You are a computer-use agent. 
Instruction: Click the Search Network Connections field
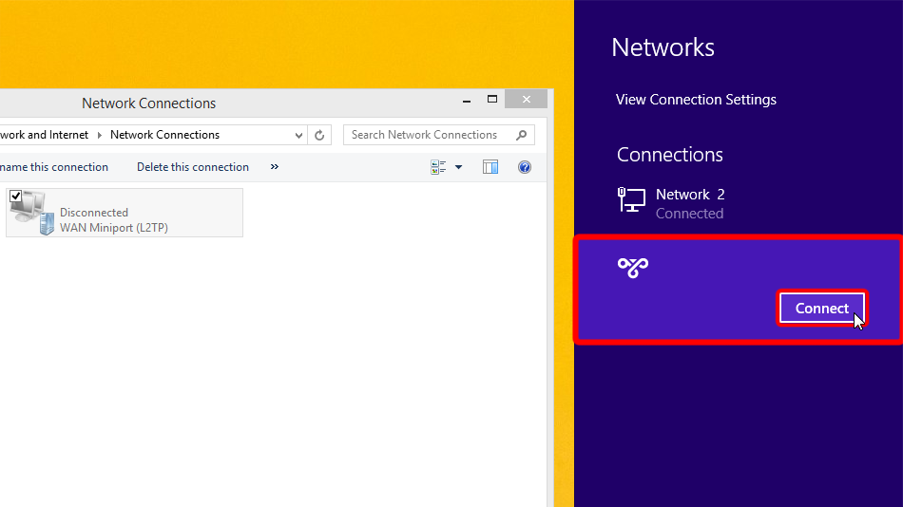click(x=428, y=135)
